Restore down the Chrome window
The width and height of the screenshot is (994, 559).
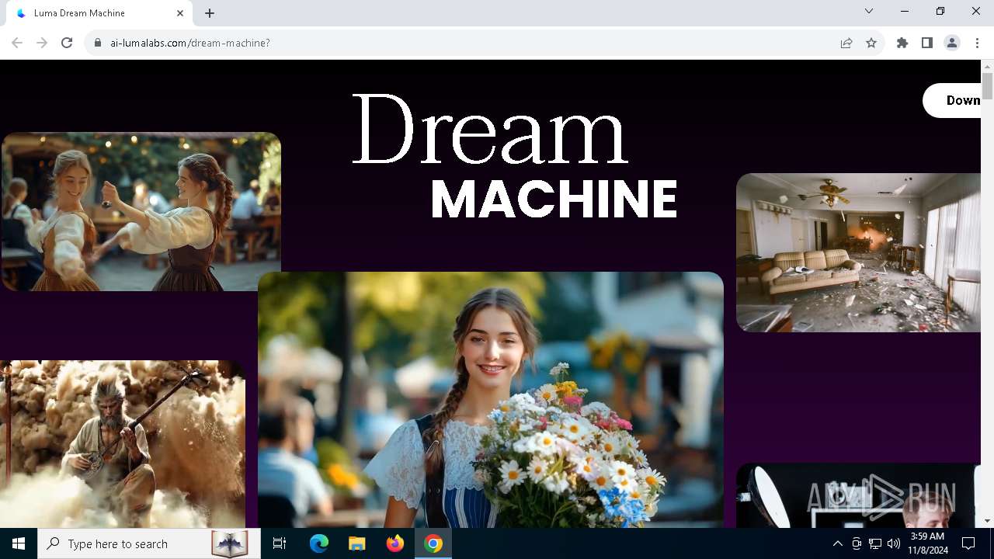coord(940,11)
